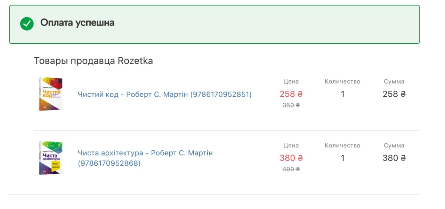Open the "Чиста архітектура" book cover thumbnail
This screenshot has height=209, width=445.
point(51,158)
